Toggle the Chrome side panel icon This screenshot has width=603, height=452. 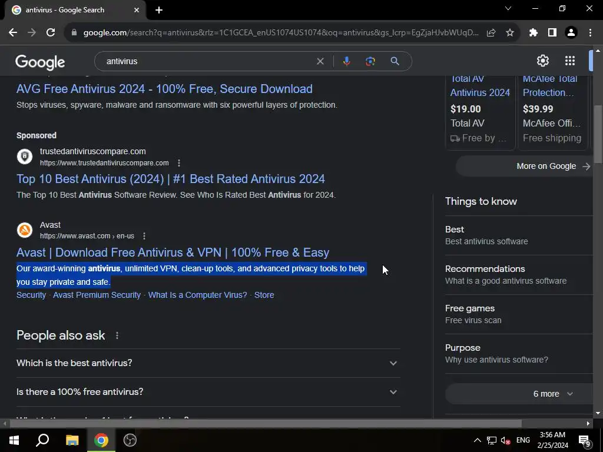[552, 33]
